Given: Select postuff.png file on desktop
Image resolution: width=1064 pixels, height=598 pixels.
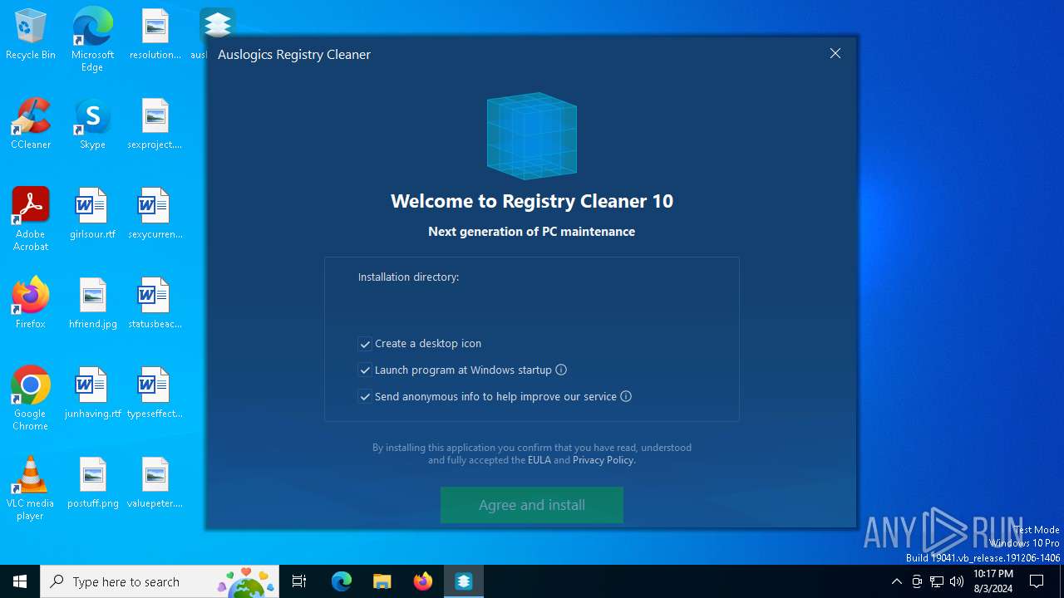Looking at the screenshot, I should [92, 483].
